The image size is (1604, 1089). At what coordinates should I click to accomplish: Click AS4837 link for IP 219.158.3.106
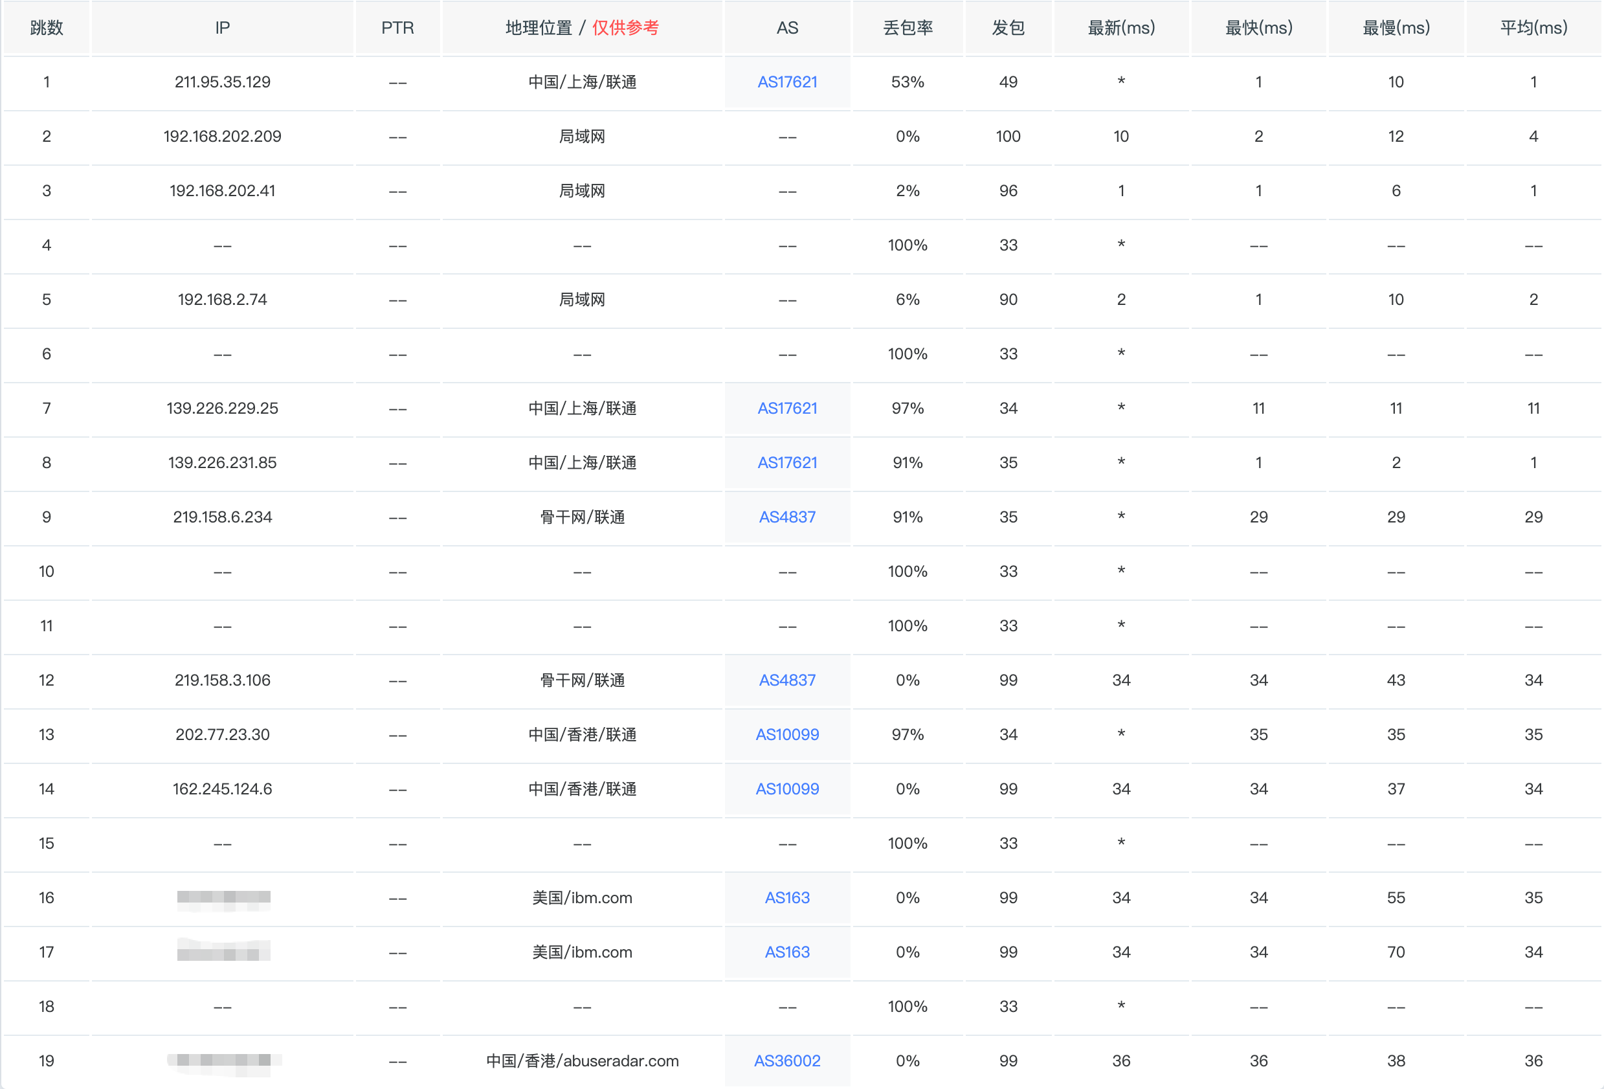click(787, 680)
